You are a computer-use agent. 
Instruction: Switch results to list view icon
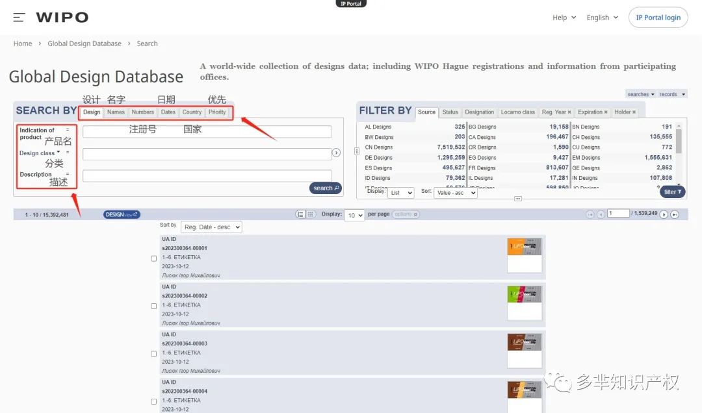300,214
